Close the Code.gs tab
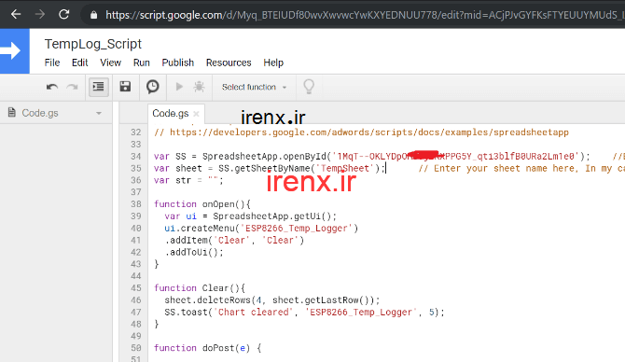Viewport: 625px width, 362px height. 196,114
